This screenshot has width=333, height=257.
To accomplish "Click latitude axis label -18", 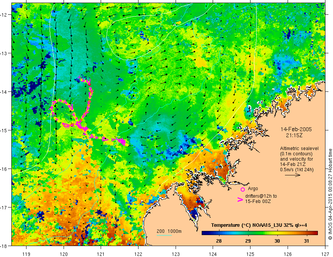I will [x=4, y=246].
